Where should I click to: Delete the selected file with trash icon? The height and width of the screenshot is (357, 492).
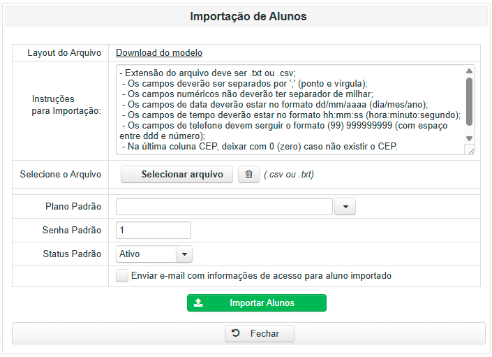(248, 175)
